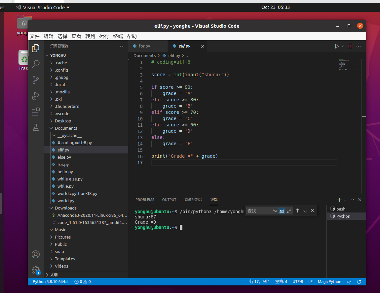The image size is (380, 293).
Task: Toggle Use Regular Expression in find box
Action: 289,211
